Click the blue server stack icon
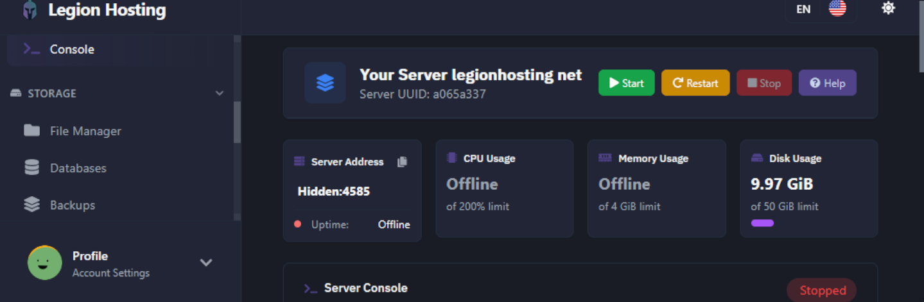This screenshot has width=924, height=302. 326,83
